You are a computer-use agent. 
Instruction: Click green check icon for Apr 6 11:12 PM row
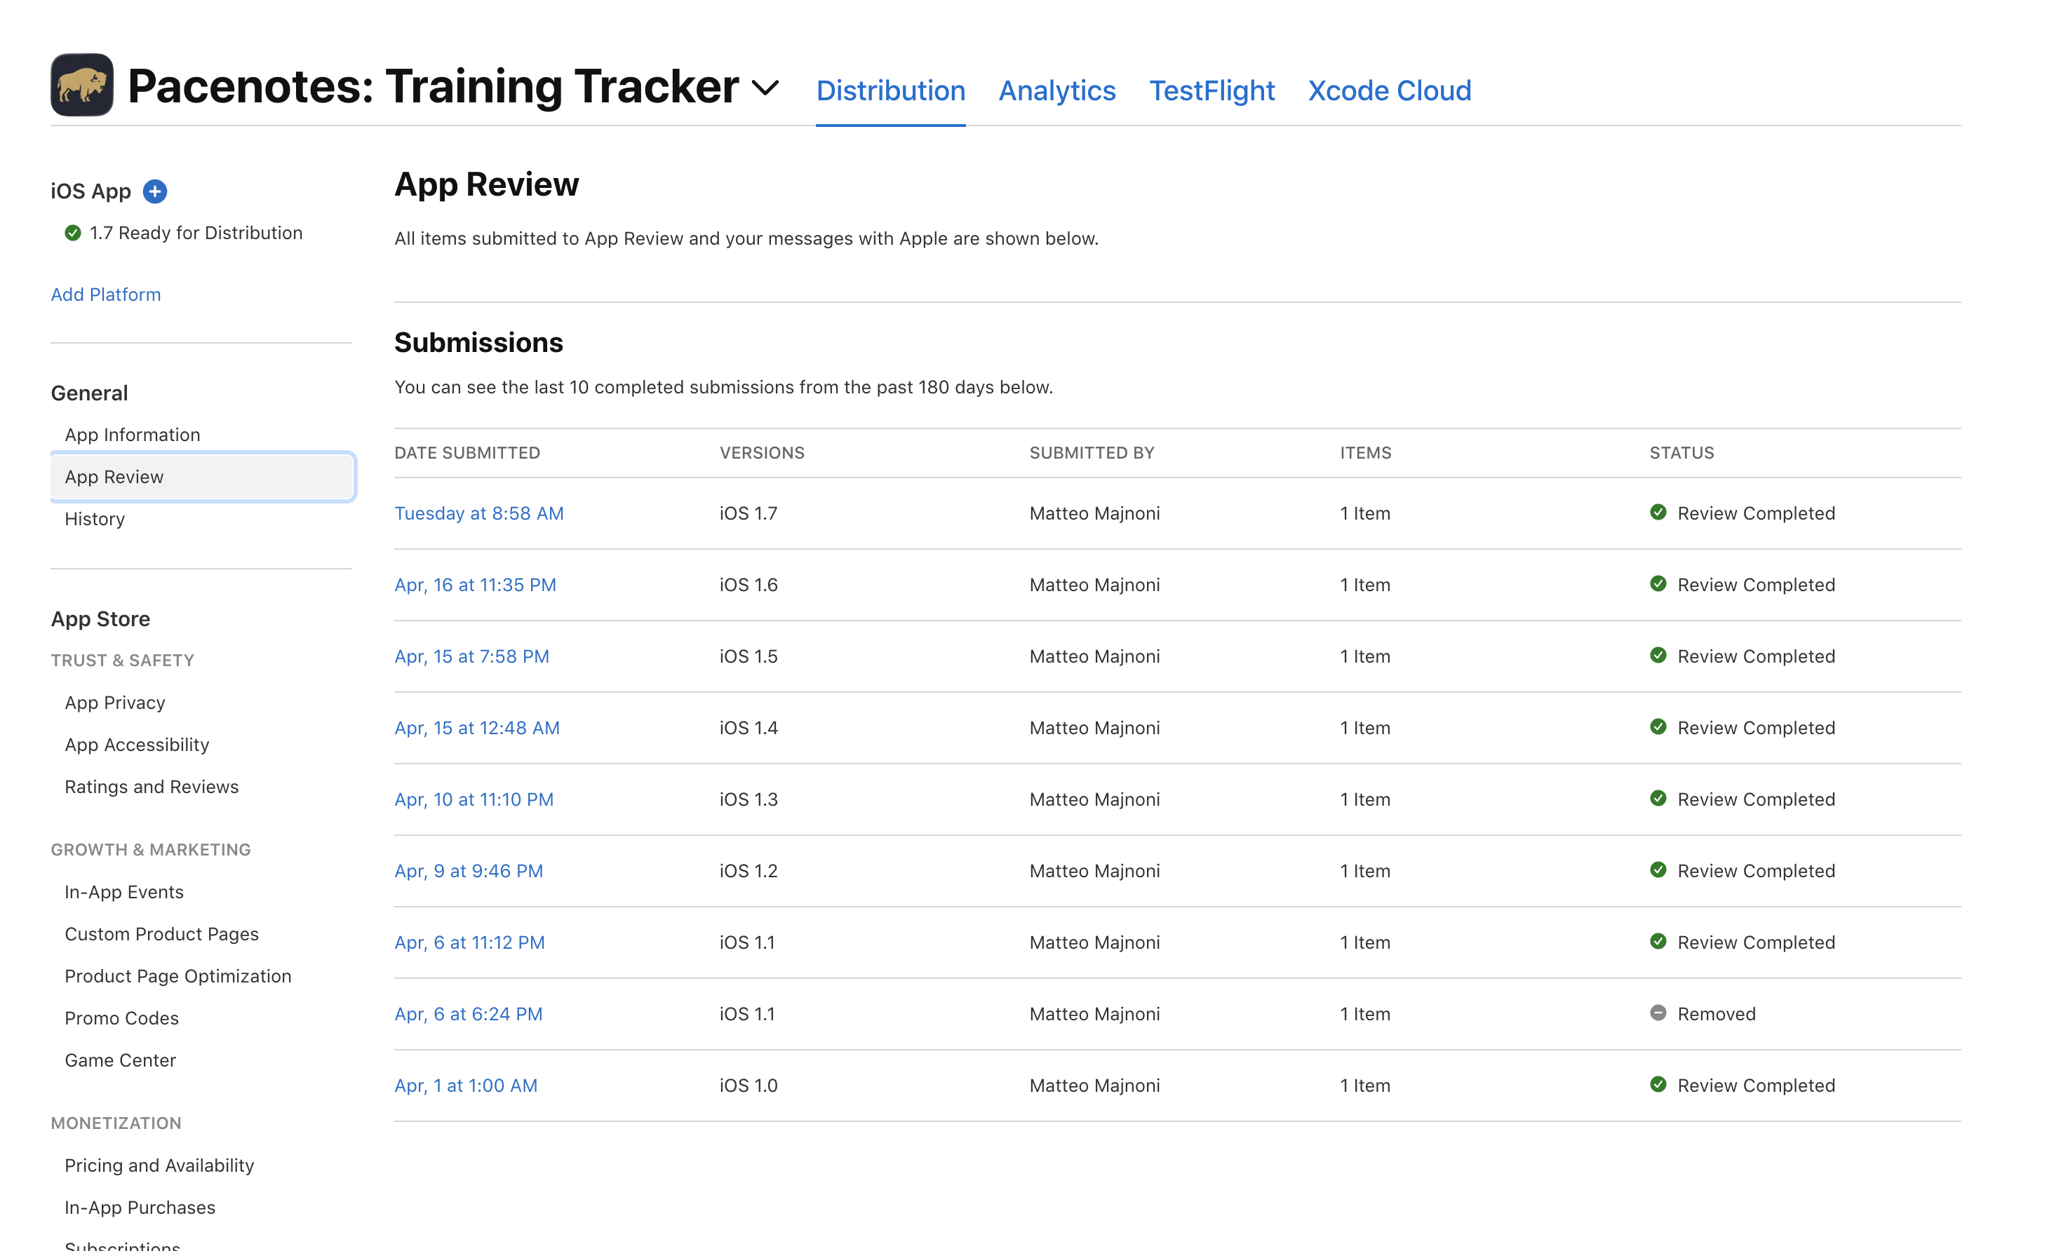tap(1658, 941)
